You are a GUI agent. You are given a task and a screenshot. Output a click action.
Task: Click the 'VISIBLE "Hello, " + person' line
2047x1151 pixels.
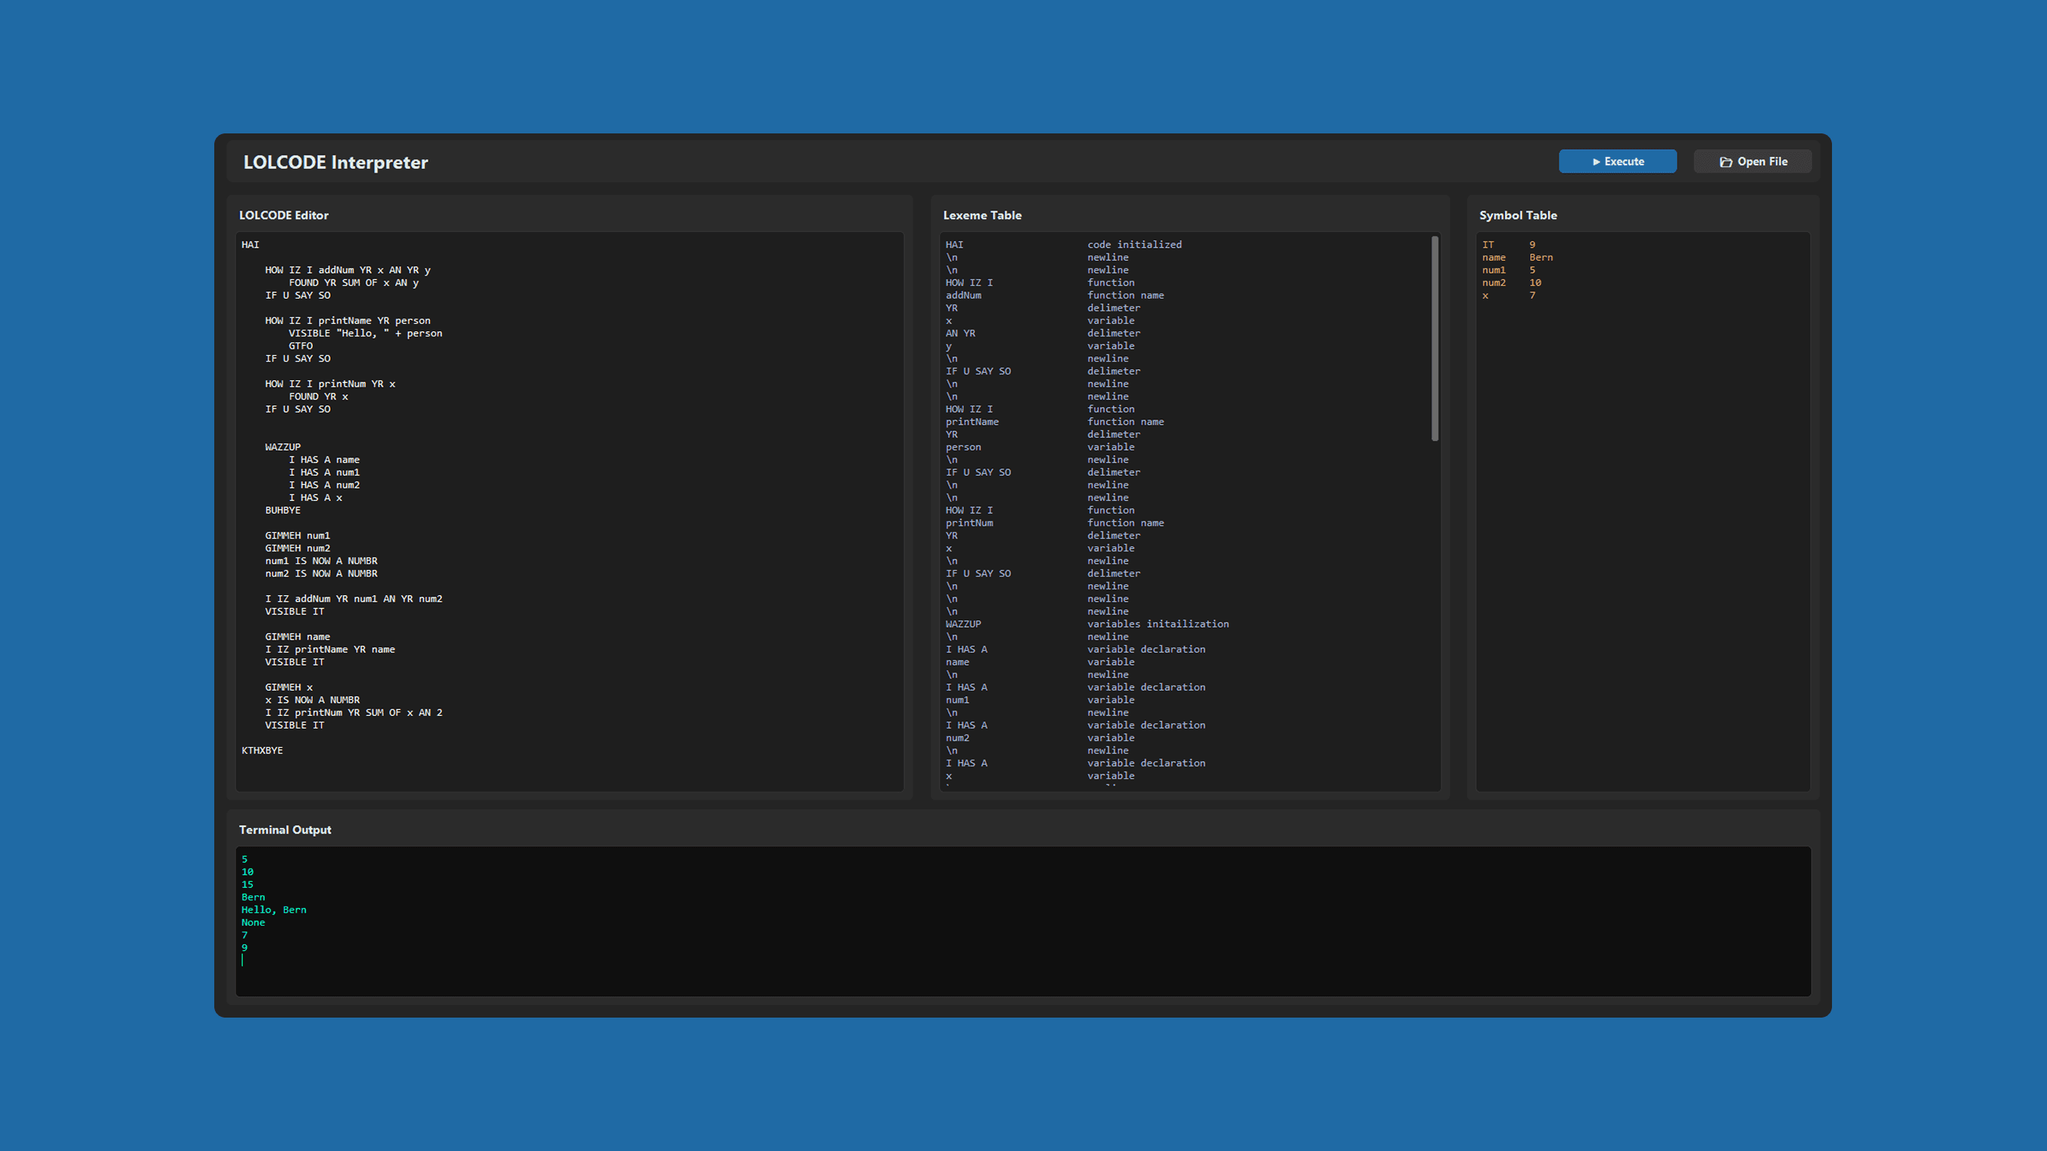pyautogui.click(x=366, y=334)
